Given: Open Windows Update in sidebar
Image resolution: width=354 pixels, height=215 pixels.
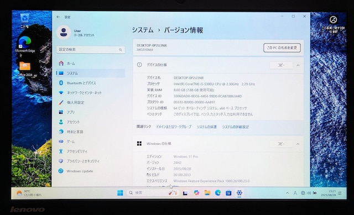Looking at the screenshot, I should coord(90,171).
